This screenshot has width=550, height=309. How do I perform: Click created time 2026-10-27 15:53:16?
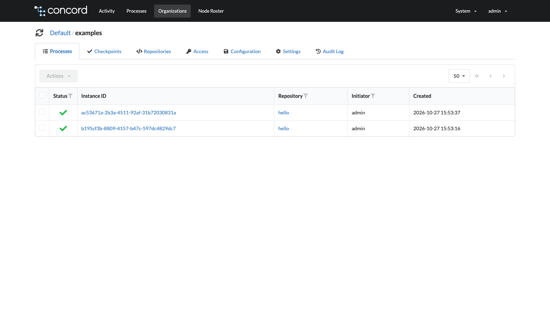tap(437, 128)
